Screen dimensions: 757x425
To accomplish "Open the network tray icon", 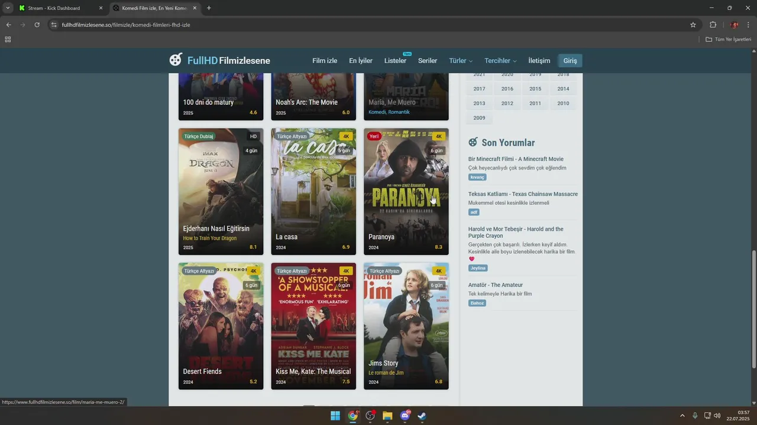I will (x=707, y=416).
